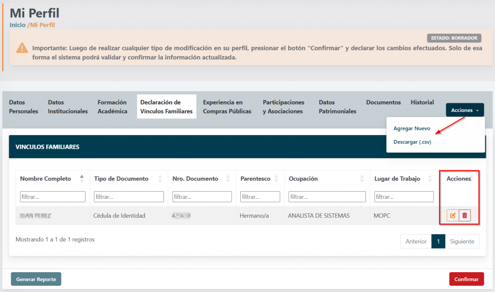Go to Datos Patrimoniales tab
Screen dimensions: 495x292
click(x=337, y=107)
